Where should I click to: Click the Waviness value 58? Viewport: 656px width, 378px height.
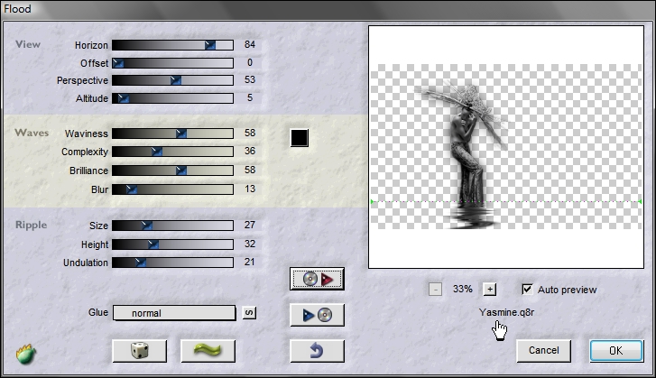(250, 133)
